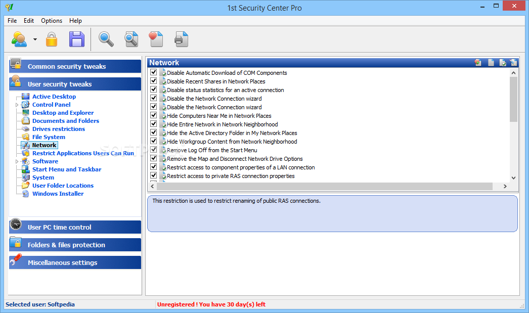Open the heart favorites toolbar icon

[x=156, y=39]
